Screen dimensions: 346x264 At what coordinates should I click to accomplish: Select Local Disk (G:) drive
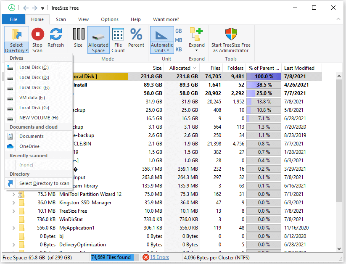[x=39, y=108]
